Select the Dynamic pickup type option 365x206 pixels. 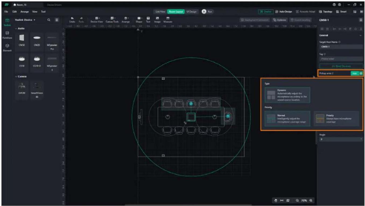coord(287,95)
